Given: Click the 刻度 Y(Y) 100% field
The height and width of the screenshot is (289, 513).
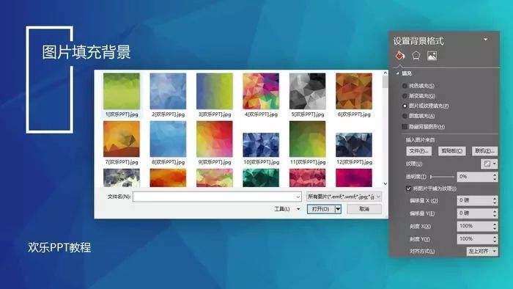Looking at the screenshot, I should [474, 239].
